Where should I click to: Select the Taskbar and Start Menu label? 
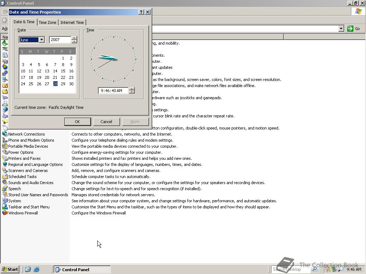[x=29, y=207]
